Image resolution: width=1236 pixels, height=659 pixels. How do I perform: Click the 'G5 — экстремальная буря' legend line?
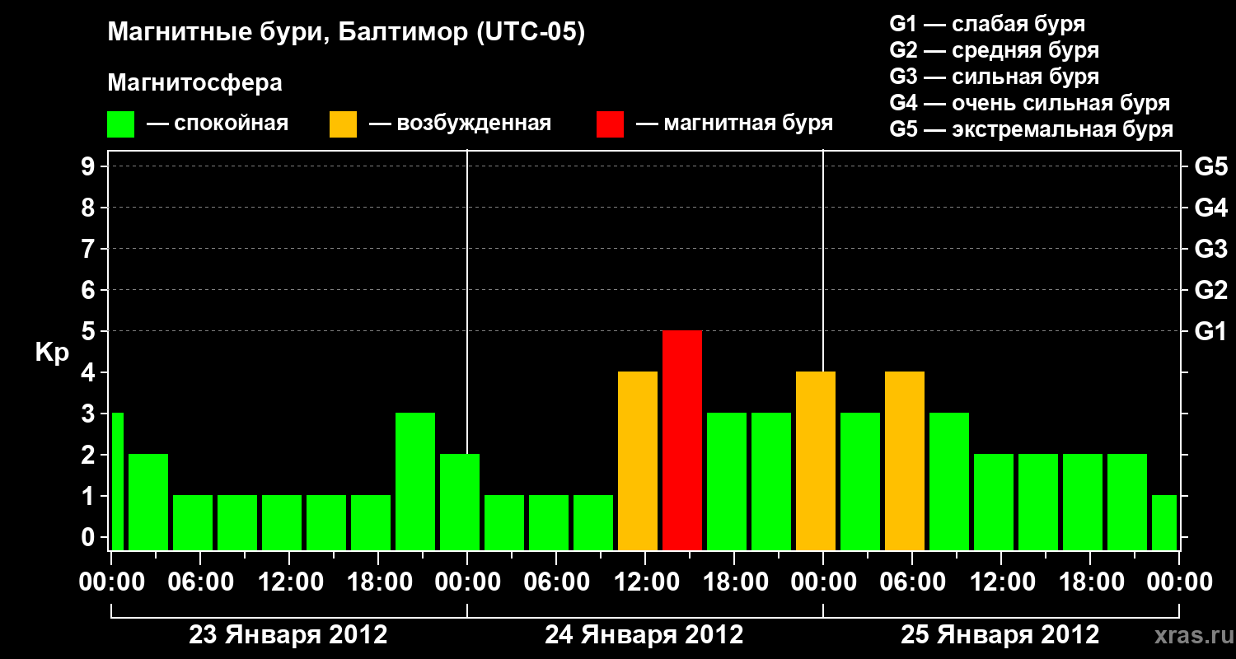click(1031, 129)
